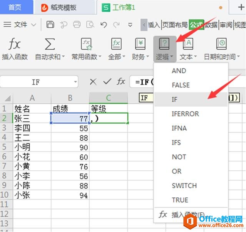Switch to the 稻壳模板 tab
This screenshot has width=246, height=232.
click(x=64, y=8)
